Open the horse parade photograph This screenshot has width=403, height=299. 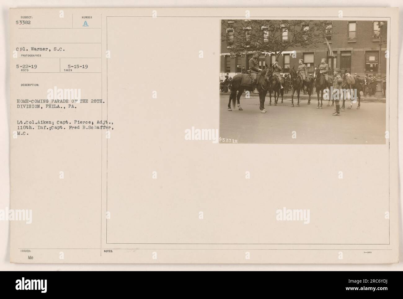coord(303,82)
